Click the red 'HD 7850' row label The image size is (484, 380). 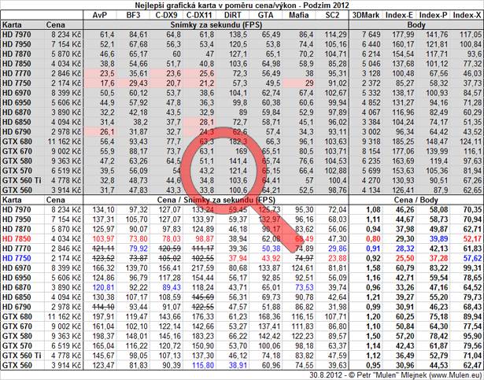point(17,239)
